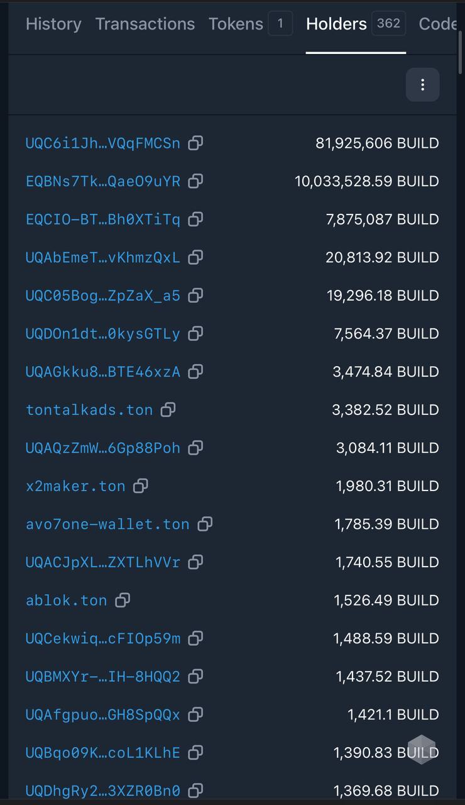Copy the address UQDhgRy2…3XZR0Bn0
The height and width of the screenshot is (805, 465).
coord(195,791)
